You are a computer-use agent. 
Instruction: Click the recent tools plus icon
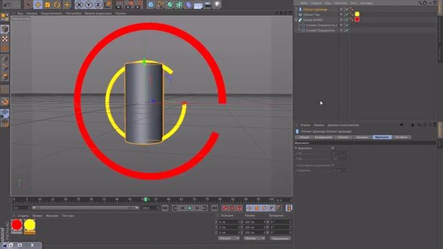click(67, 5)
